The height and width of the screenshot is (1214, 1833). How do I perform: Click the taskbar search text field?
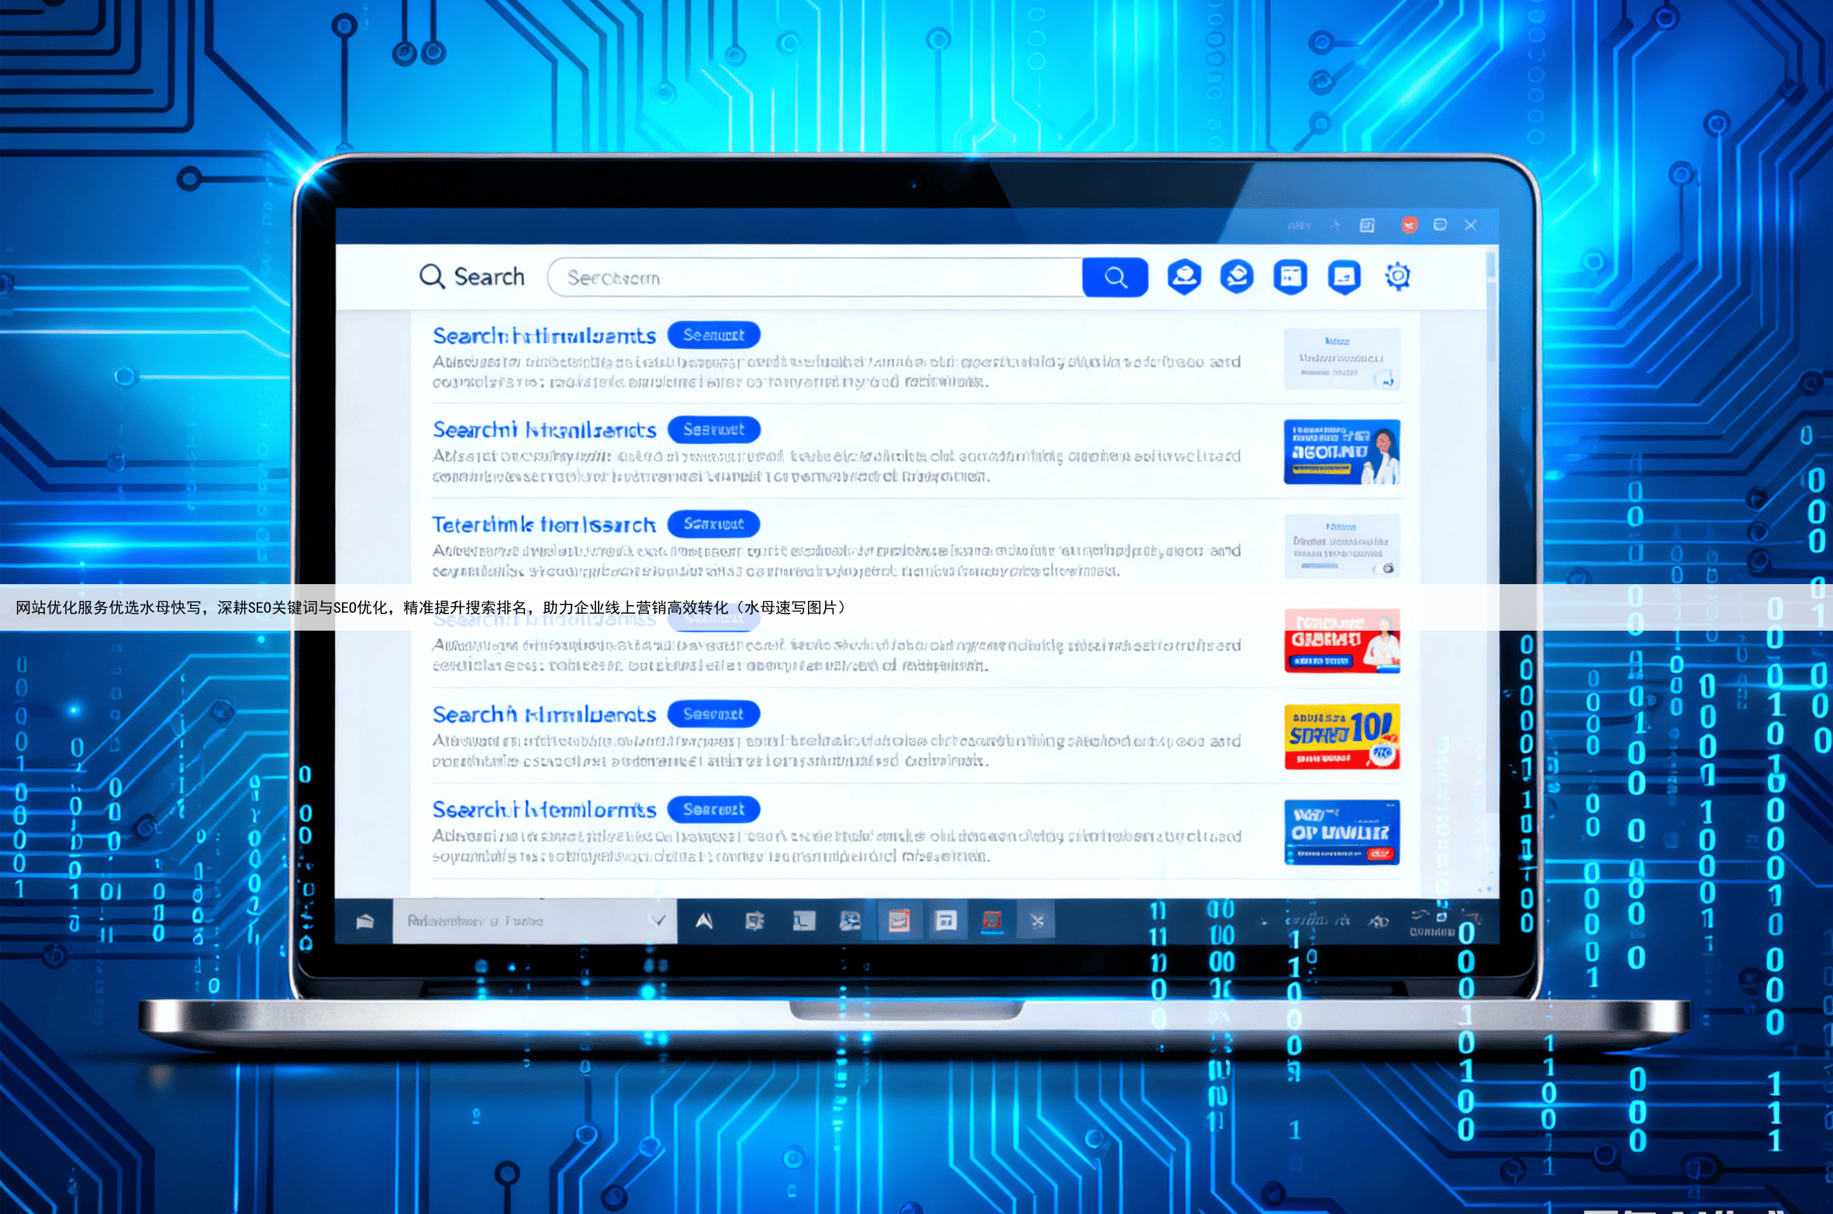[520, 922]
